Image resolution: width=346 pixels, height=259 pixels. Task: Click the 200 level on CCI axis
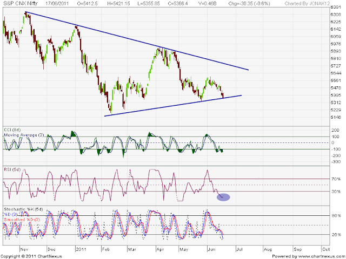coord(336,131)
